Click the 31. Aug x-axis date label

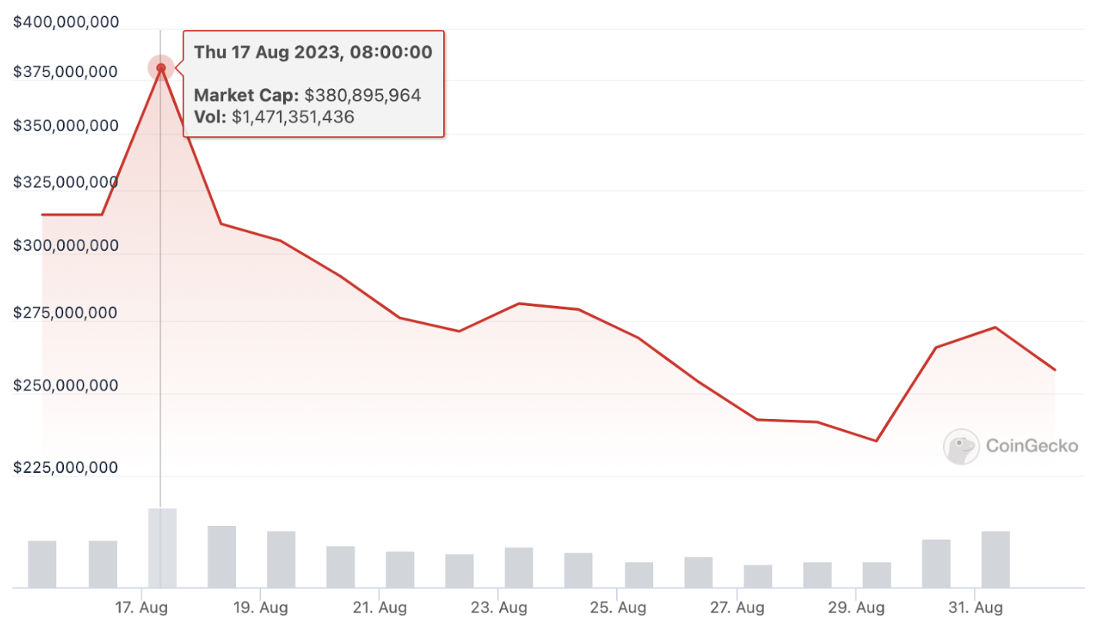975,608
